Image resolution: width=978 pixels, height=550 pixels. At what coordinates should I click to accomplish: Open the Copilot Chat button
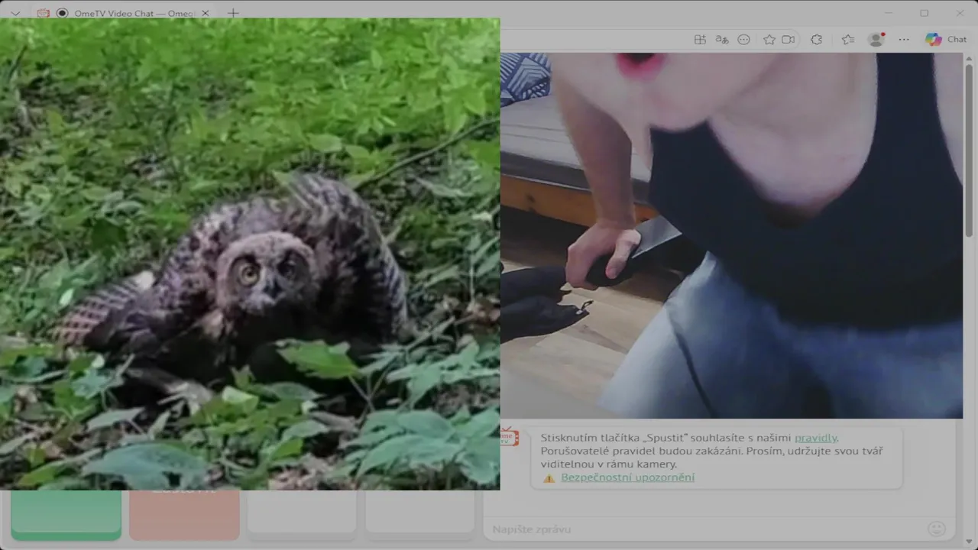(946, 40)
